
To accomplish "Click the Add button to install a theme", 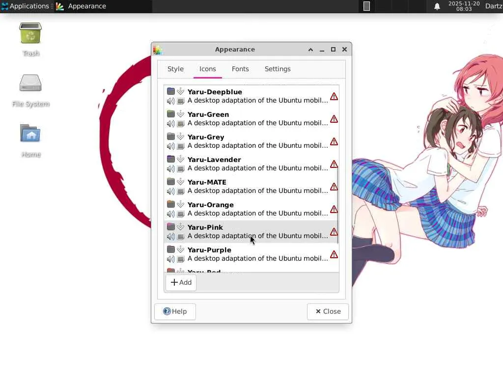I will (181, 282).
